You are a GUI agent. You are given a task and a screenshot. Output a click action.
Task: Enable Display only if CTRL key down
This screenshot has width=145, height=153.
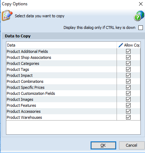click(x=140, y=28)
